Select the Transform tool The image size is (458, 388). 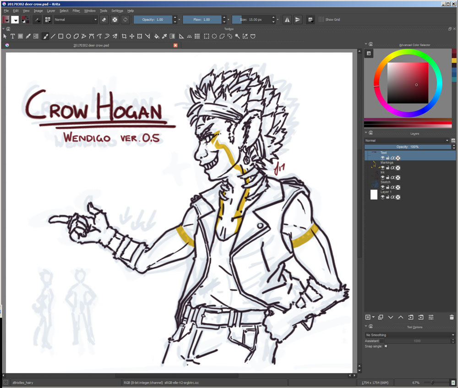140,36
